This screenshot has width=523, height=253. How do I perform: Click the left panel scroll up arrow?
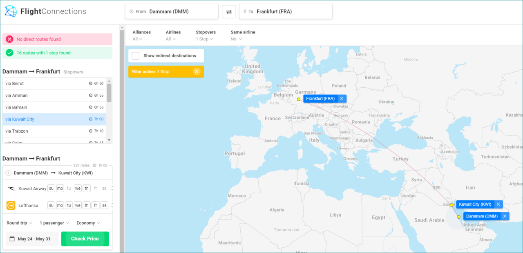[x=122, y=28]
